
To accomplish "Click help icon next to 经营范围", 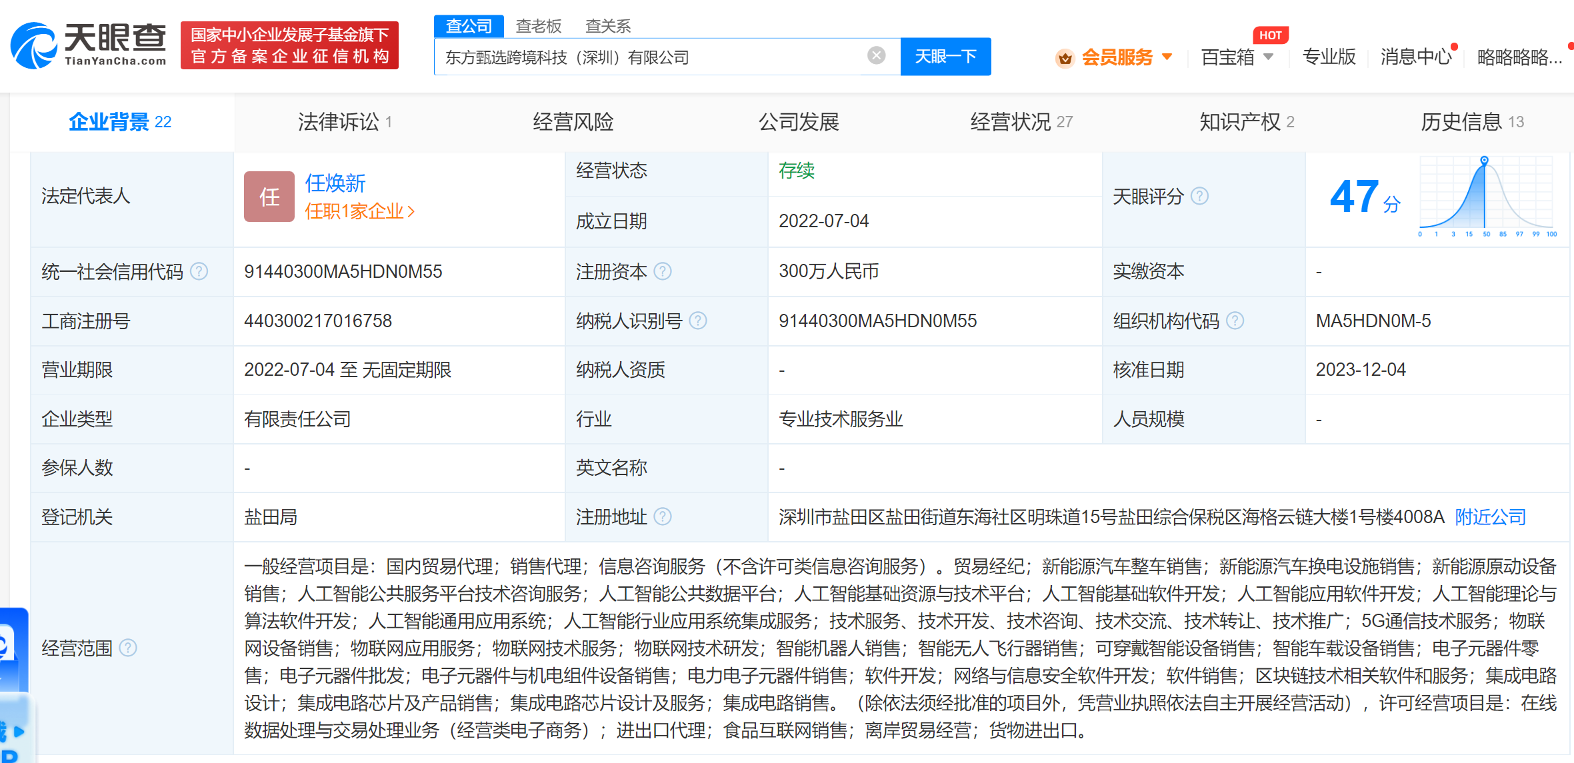I will click(x=127, y=648).
